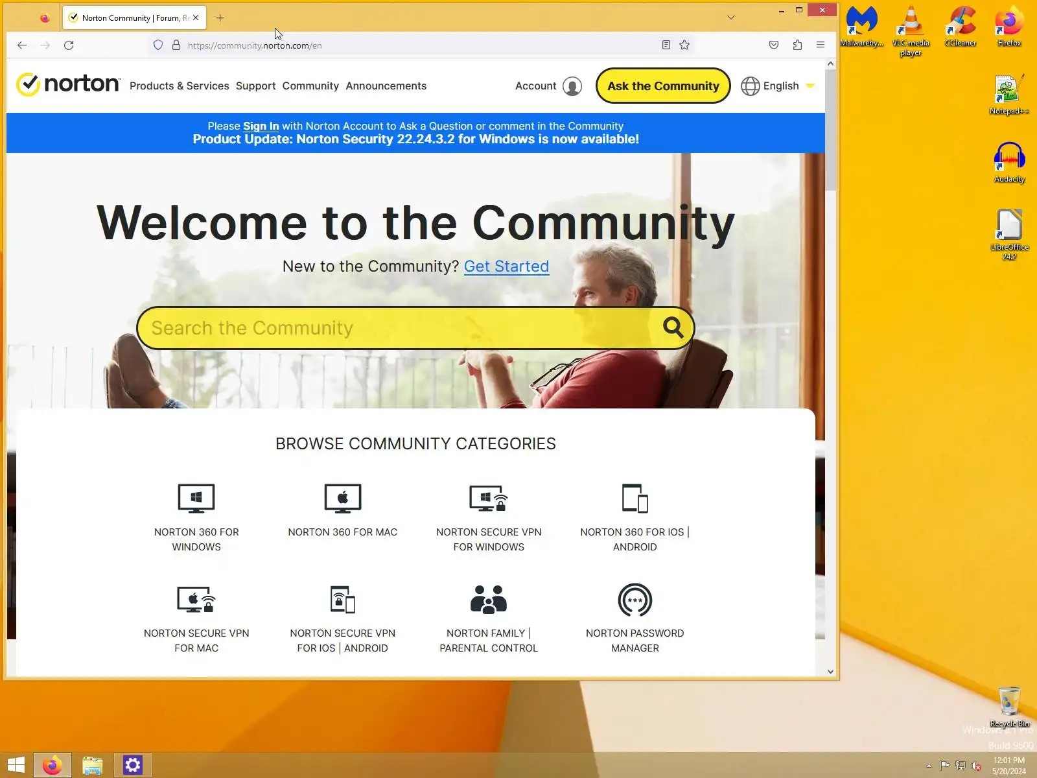Toggle Reader View in the address bar
This screenshot has height=778, width=1037.
pyautogui.click(x=666, y=45)
